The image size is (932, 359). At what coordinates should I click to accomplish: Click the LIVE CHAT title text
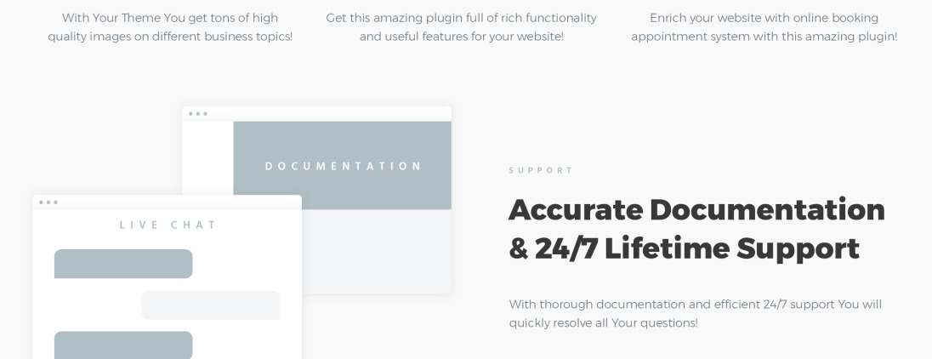[x=168, y=225]
